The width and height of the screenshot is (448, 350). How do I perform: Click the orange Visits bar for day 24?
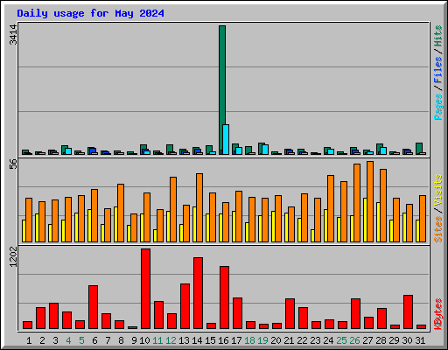331,208
